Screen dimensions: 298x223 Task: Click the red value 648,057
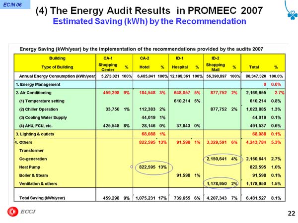point(182,93)
